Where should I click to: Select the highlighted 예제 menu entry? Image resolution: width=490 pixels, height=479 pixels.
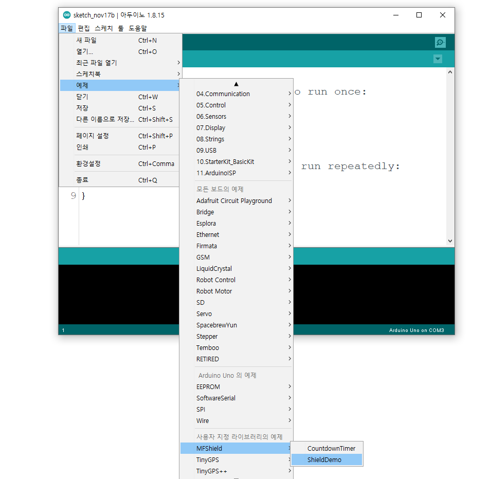pos(119,85)
